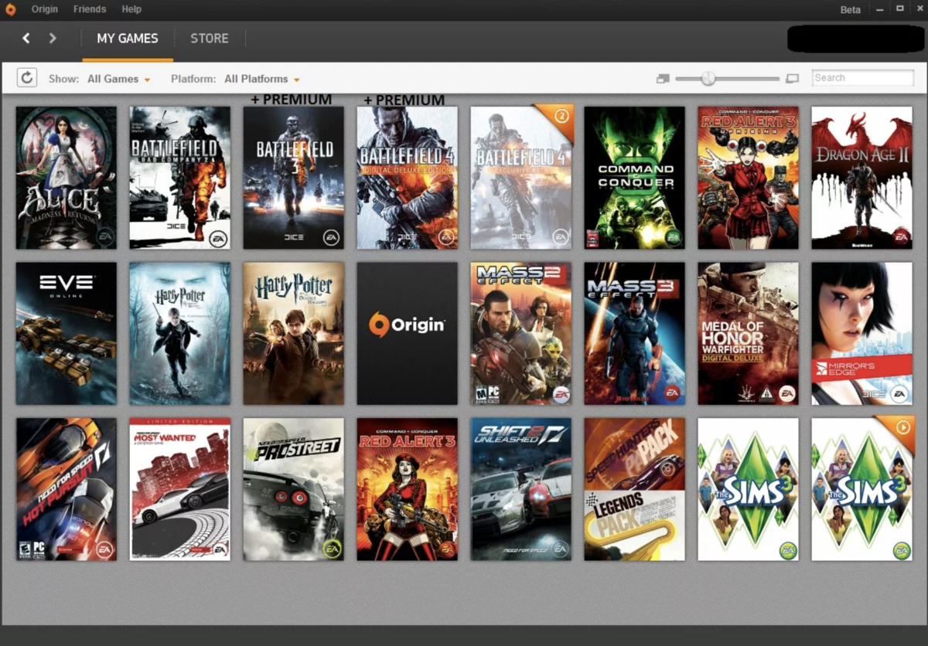Minimize the Origin window
The width and height of the screenshot is (928, 646).
pyautogui.click(x=879, y=9)
